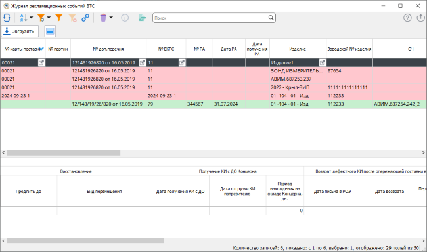This screenshot has height=252, width=427.
Task: Click the № ЕКРС column header
Action: pos(166,49)
